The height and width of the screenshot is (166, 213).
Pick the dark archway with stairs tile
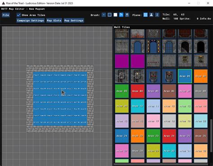pos(185,46)
